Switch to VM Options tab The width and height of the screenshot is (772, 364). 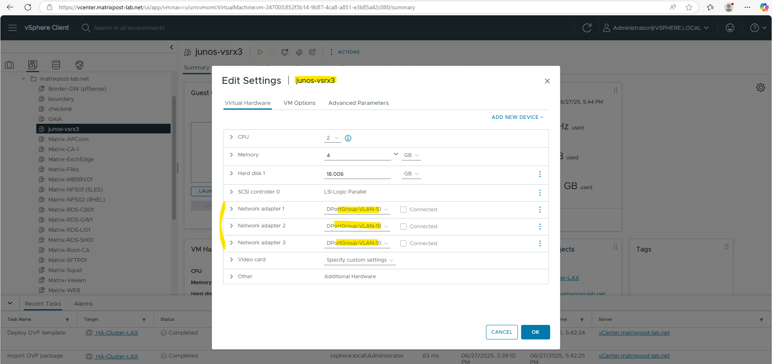[x=299, y=103]
